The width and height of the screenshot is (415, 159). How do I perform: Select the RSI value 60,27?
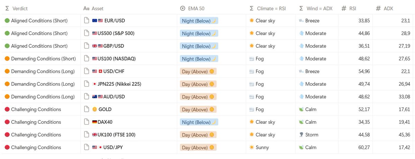(364, 147)
